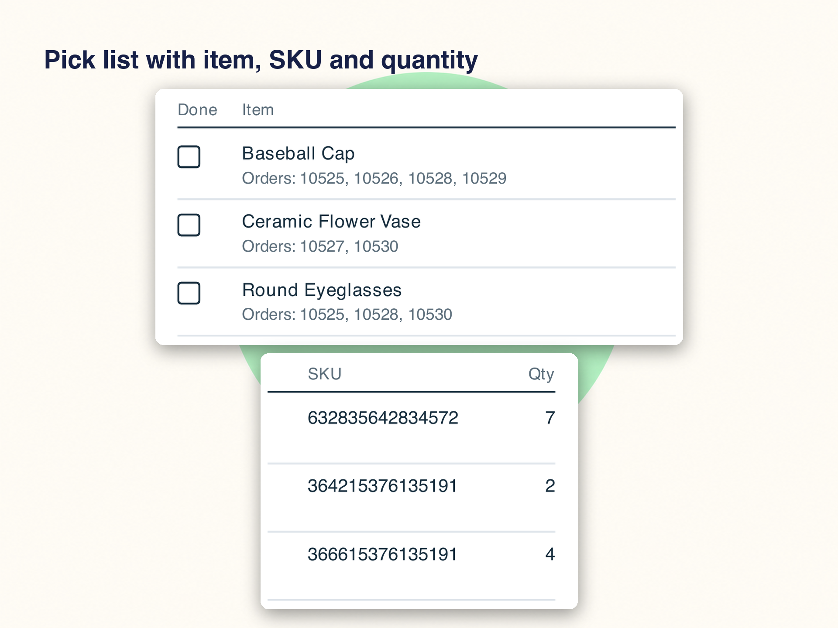
Task: Select SKU 364215376135191
Action: pyautogui.click(x=382, y=486)
